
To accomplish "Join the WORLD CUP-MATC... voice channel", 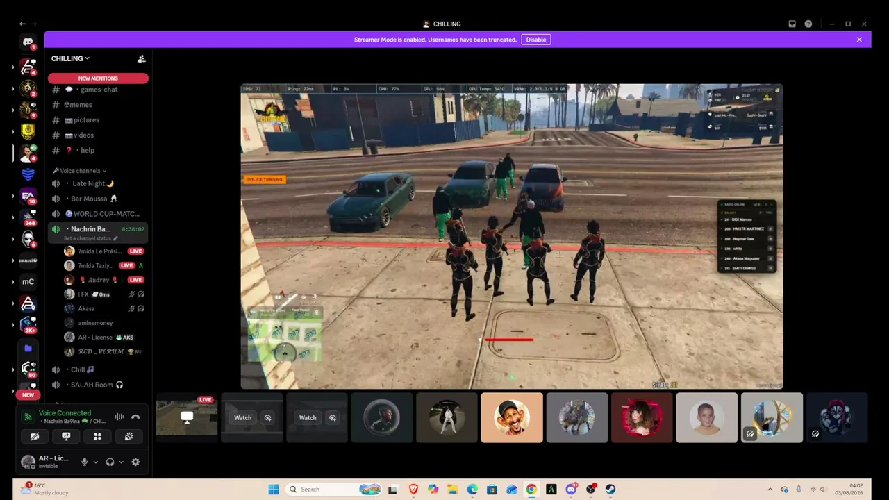I will coord(98,214).
